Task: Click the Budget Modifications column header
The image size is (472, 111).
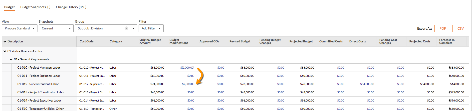Action: coord(179,41)
